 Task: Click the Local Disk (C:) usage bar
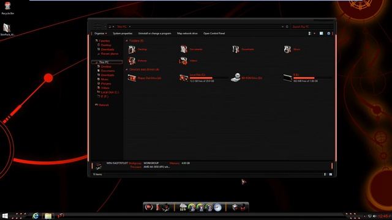click(208, 78)
